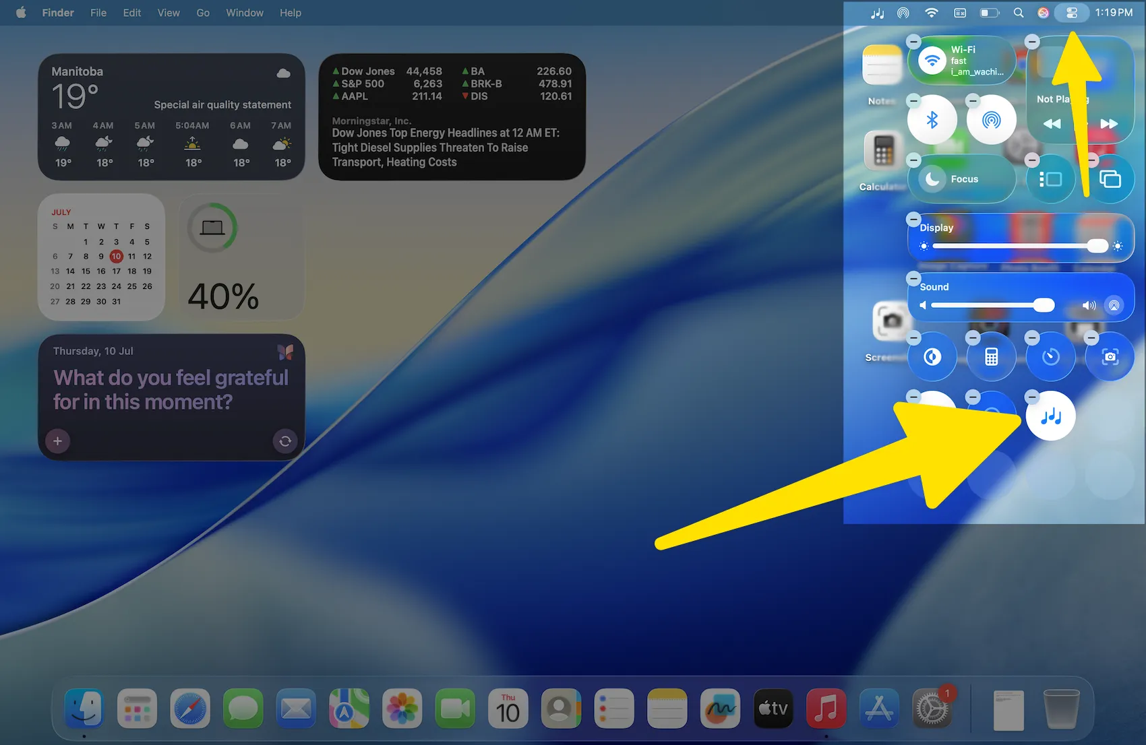The height and width of the screenshot is (745, 1146).
Task: Refresh the gratitude prompt in Journal widget
Action: 285,441
